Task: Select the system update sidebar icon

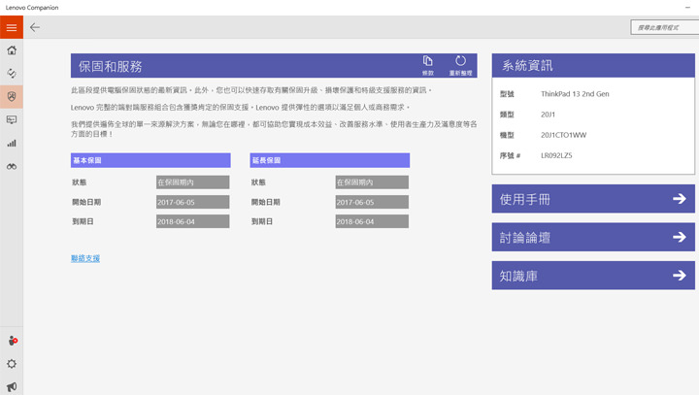Action: tap(12, 73)
